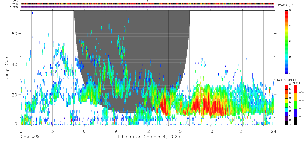Click the purple TX Freq strip
Image resolution: width=308 pixels, height=142 pixels.
pos(147,7)
